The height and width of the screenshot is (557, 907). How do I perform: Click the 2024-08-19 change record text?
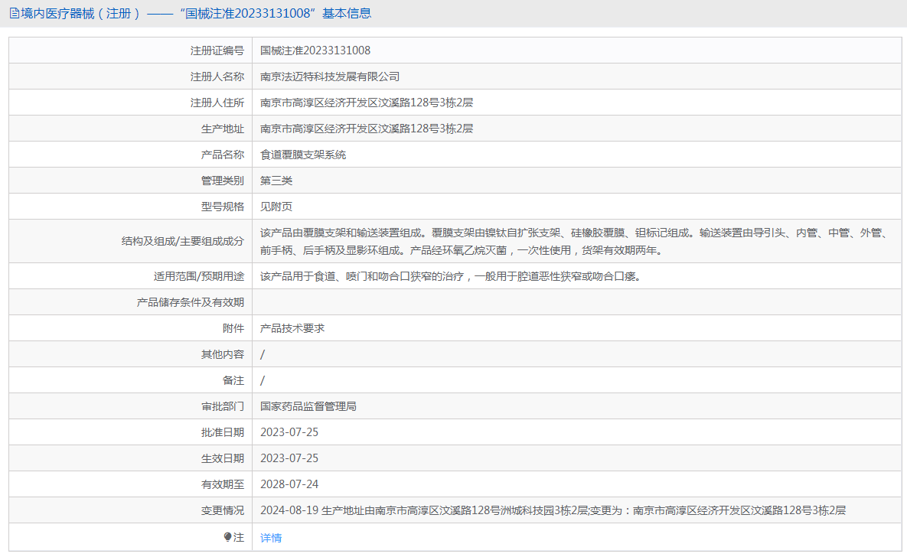tap(553, 510)
